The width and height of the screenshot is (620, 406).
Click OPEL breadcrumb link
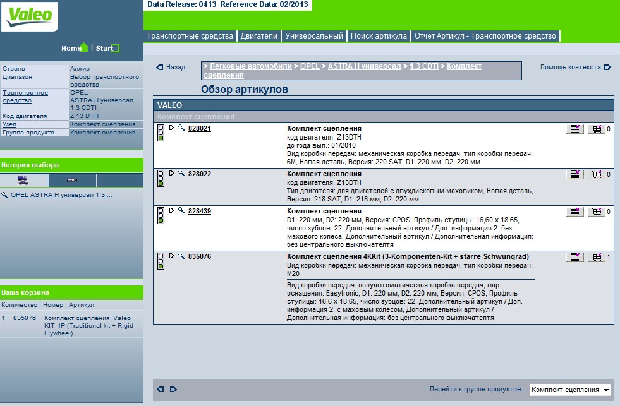(x=310, y=66)
